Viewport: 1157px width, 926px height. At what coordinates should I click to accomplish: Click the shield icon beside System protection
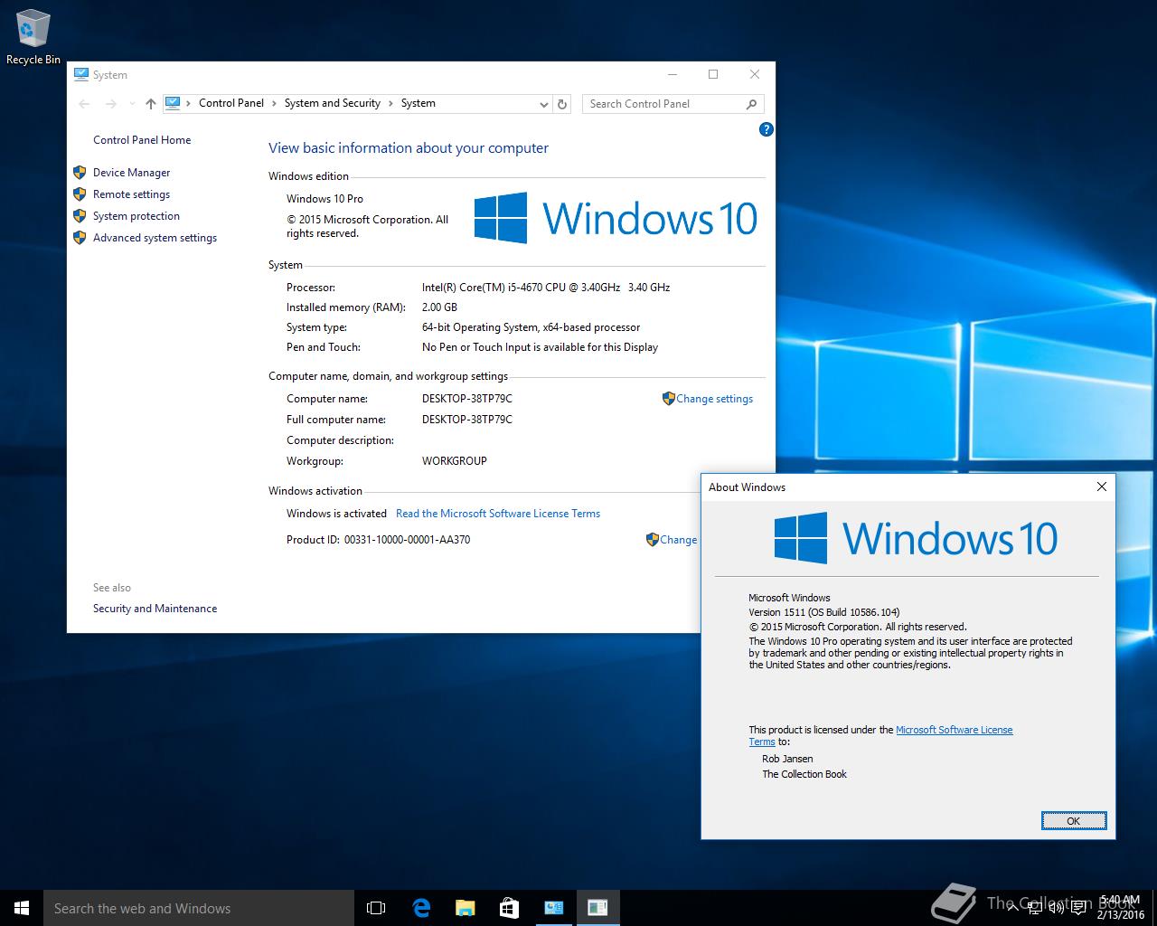80,215
